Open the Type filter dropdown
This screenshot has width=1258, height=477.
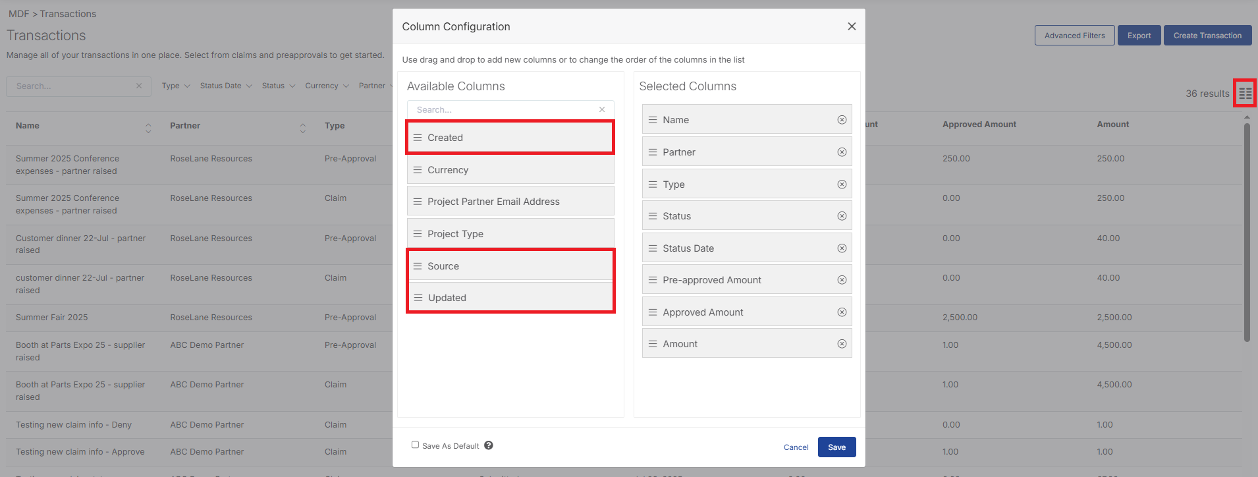click(x=176, y=86)
